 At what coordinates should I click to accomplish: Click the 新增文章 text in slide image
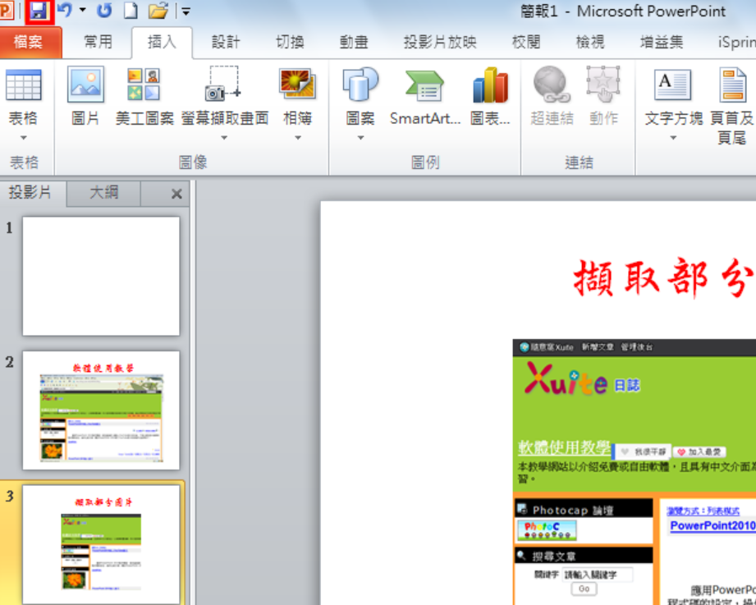(598, 347)
